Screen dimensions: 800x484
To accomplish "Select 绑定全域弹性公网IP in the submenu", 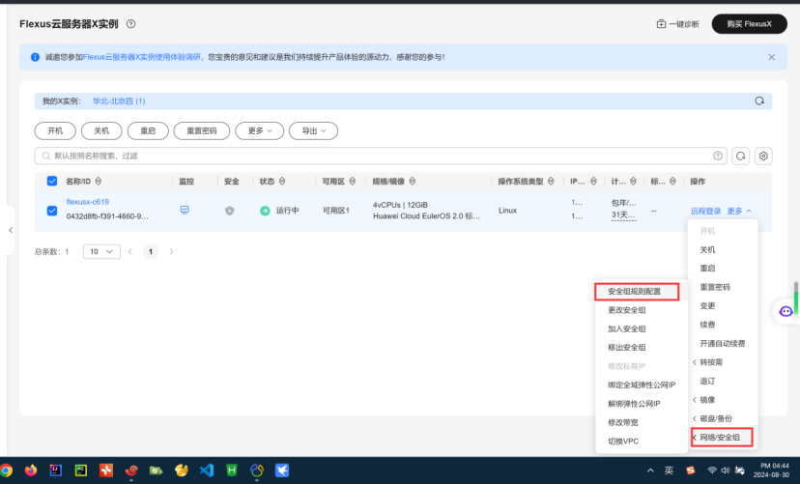I will (x=642, y=385).
